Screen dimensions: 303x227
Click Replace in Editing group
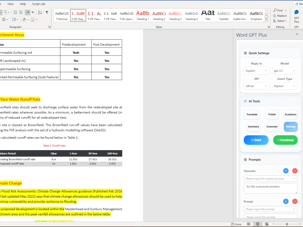click(280, 16)
